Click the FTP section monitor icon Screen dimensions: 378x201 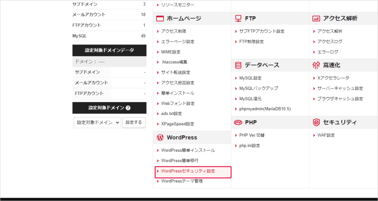(x=238, y=18)
